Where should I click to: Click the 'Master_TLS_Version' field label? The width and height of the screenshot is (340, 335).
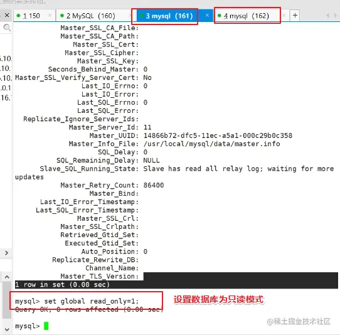[x=99, y=276]
